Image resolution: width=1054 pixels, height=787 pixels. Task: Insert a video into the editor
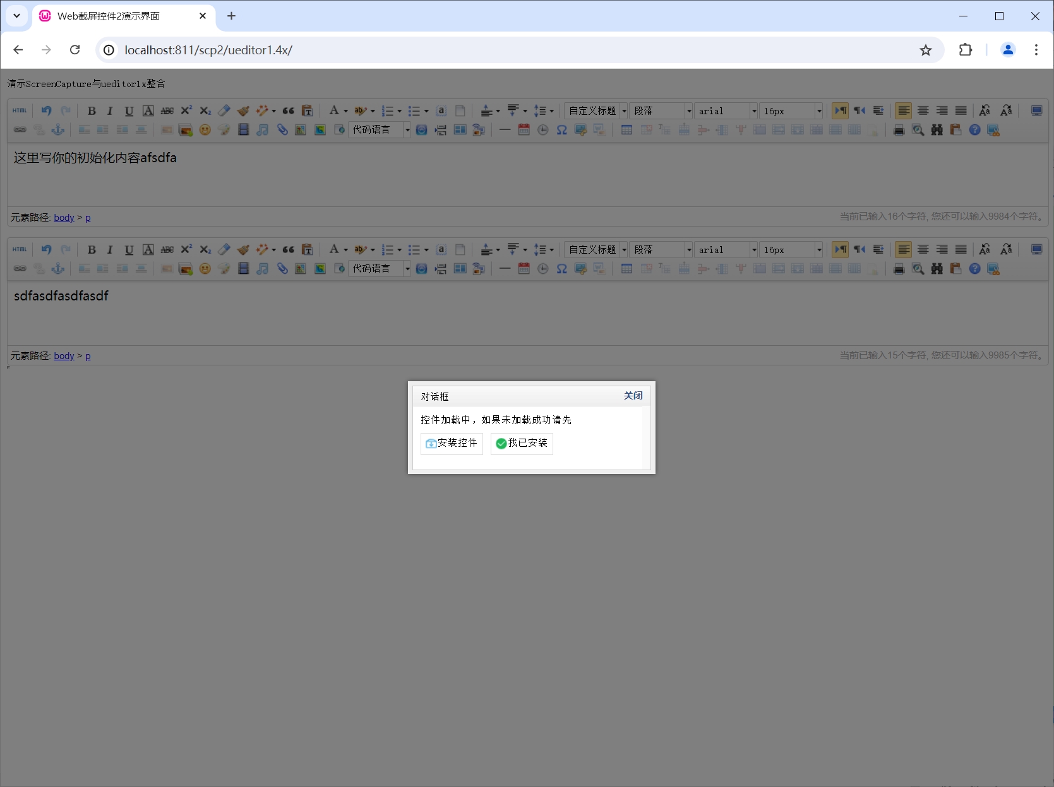pos(243,129)
